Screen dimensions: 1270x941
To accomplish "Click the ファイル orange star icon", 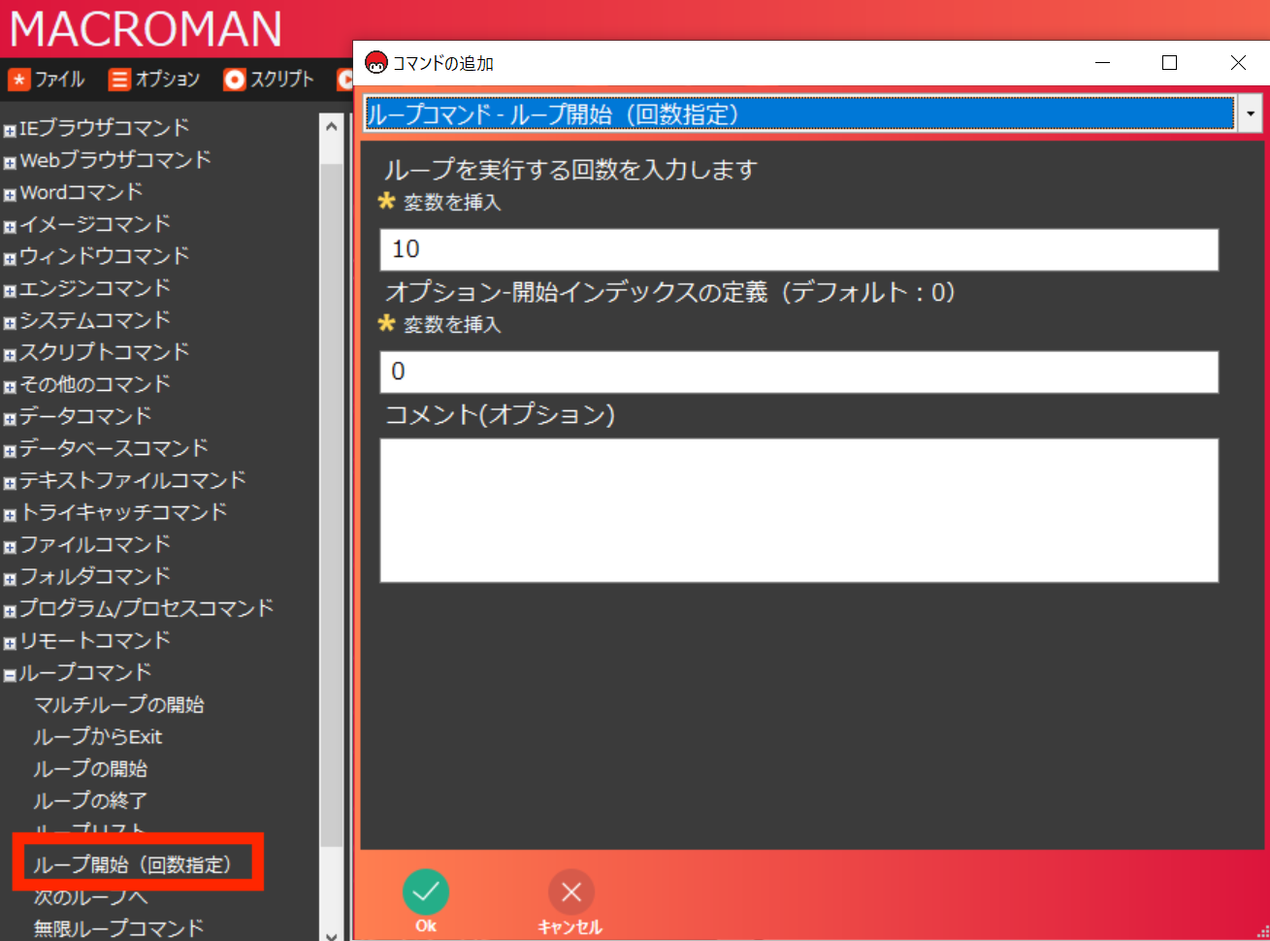I will (19, 80).
